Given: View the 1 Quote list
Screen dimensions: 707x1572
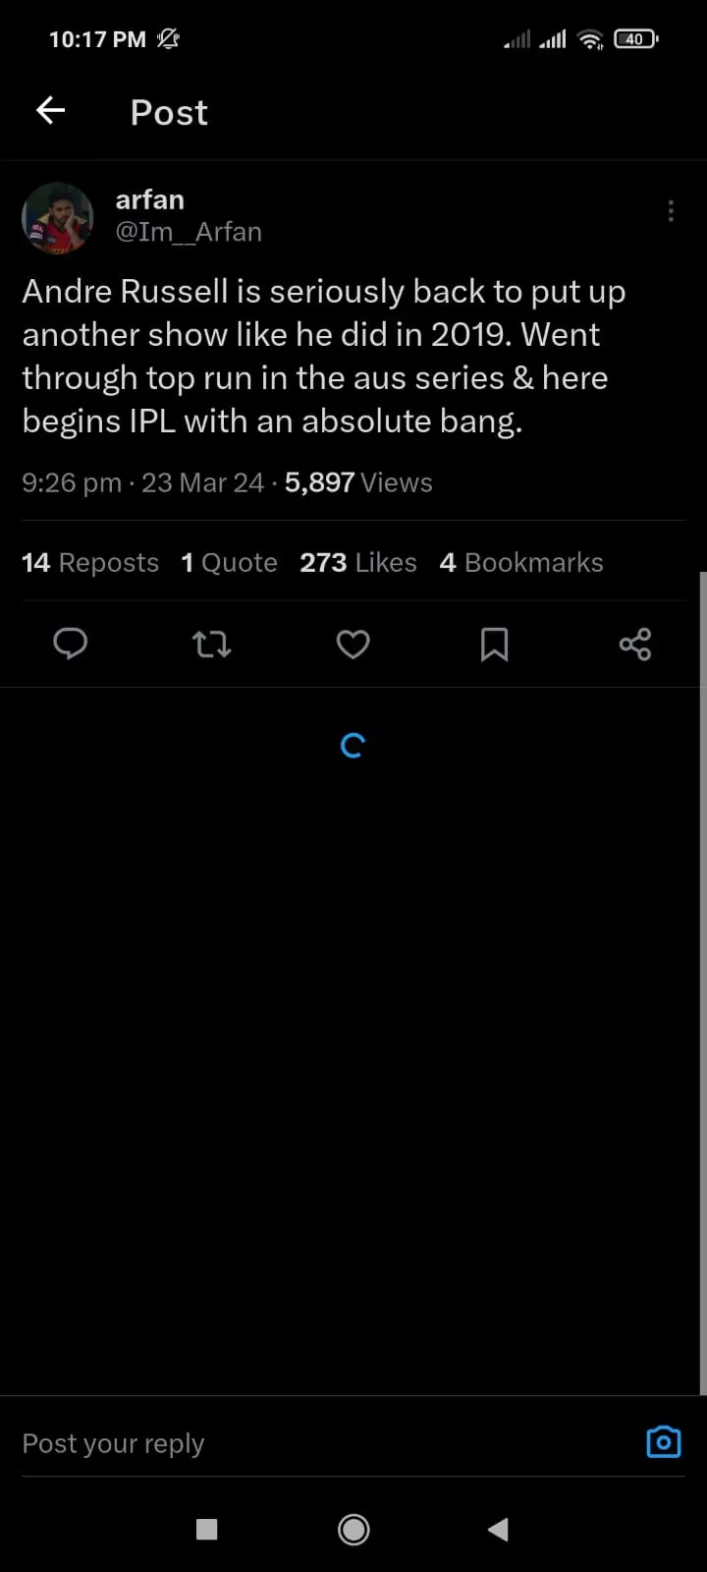Looking at the screenshot, I should [229, 562].
